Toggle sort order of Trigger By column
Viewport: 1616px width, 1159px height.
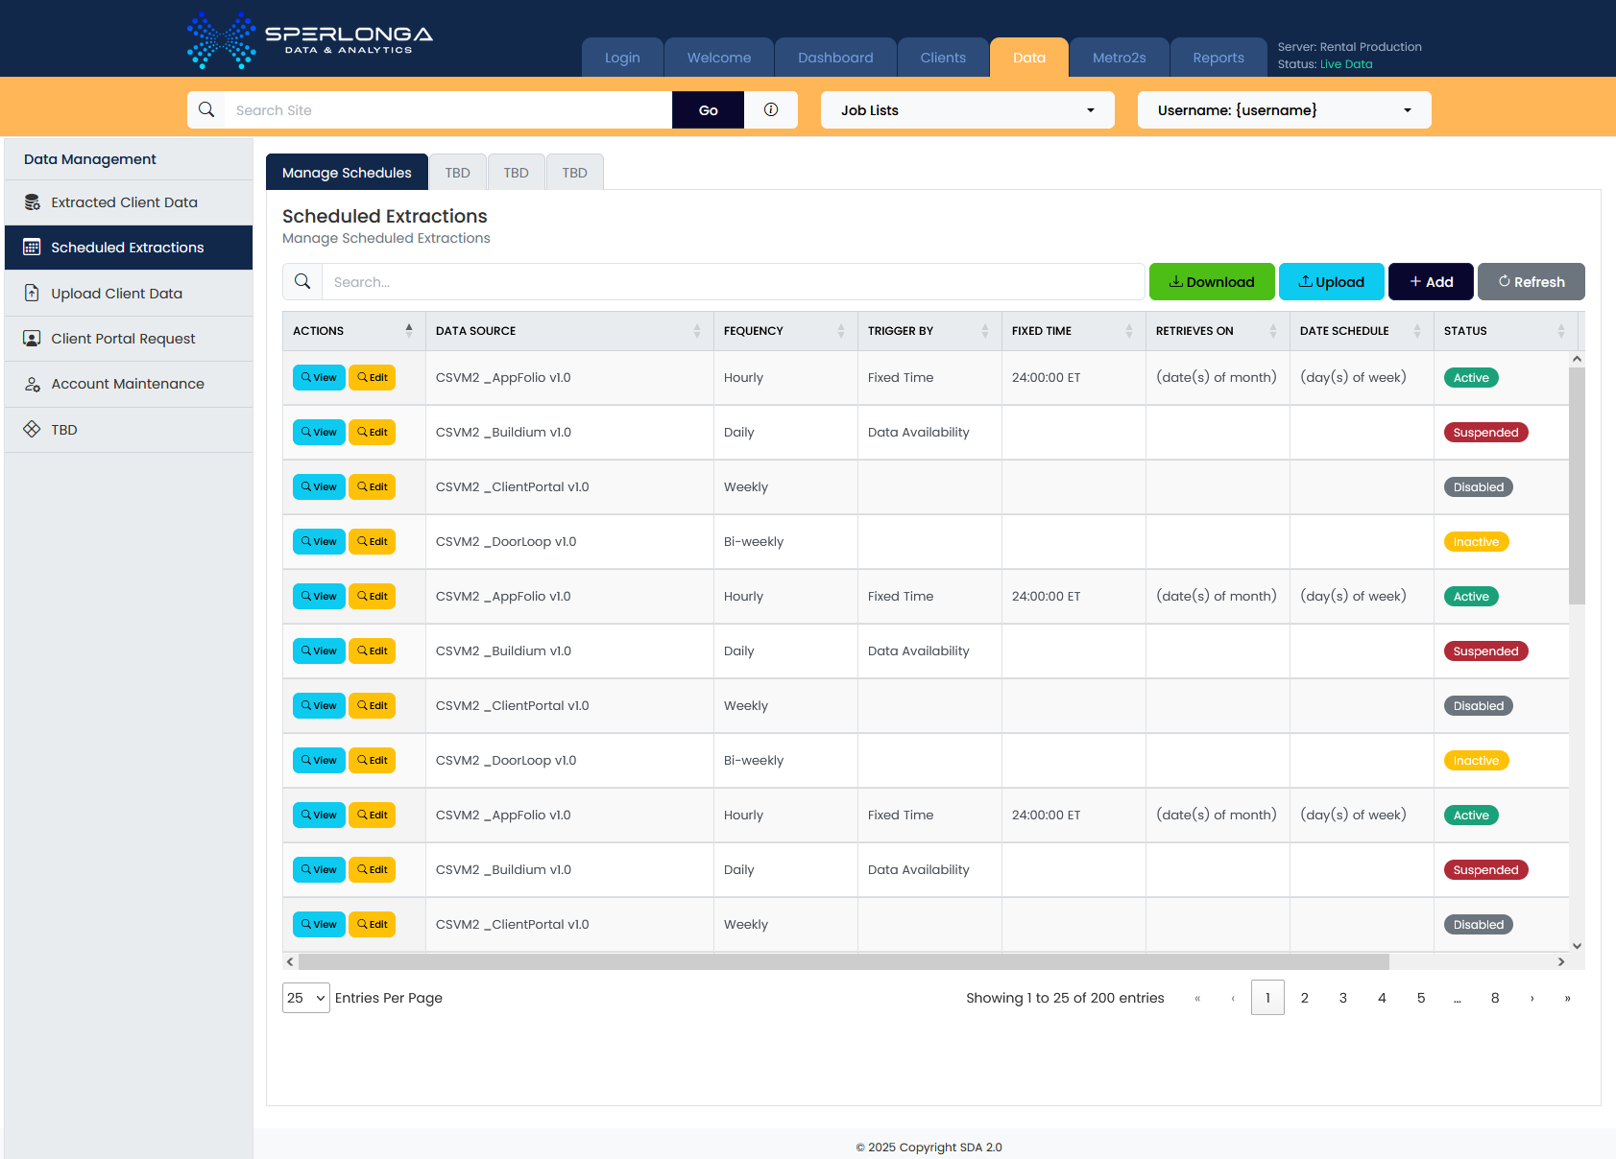pos(984,331)
